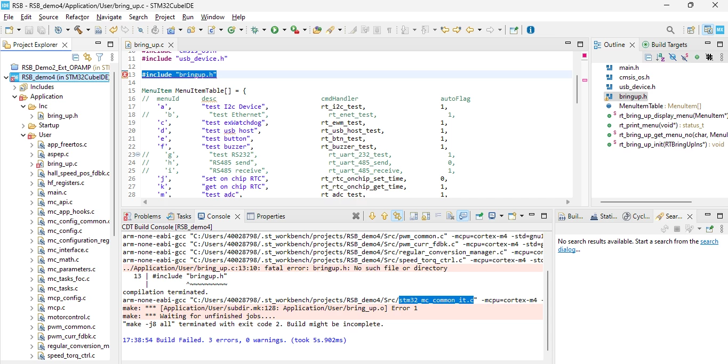Open the search magnifier in the toolbar
The height and width of the screenshot is (364, 728).
(x=670, y=30)
